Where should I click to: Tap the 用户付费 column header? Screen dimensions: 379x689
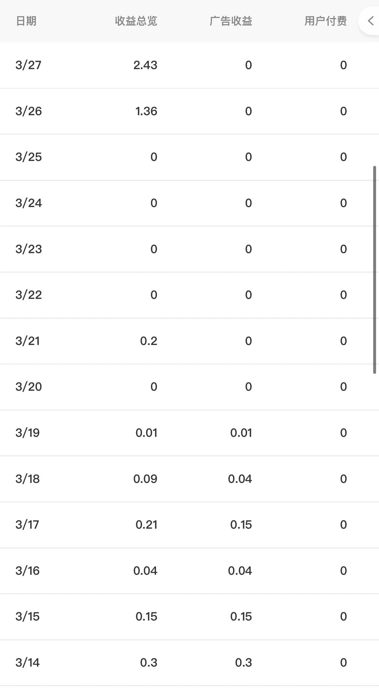(326, 21)
